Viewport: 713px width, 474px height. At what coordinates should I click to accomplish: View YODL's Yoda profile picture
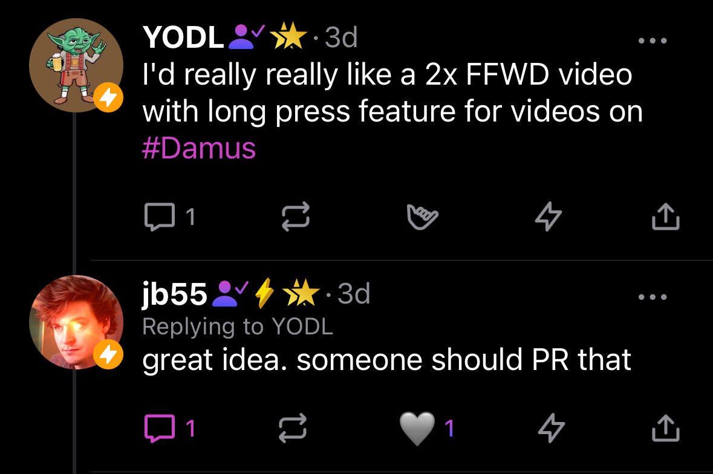[76, 65]
